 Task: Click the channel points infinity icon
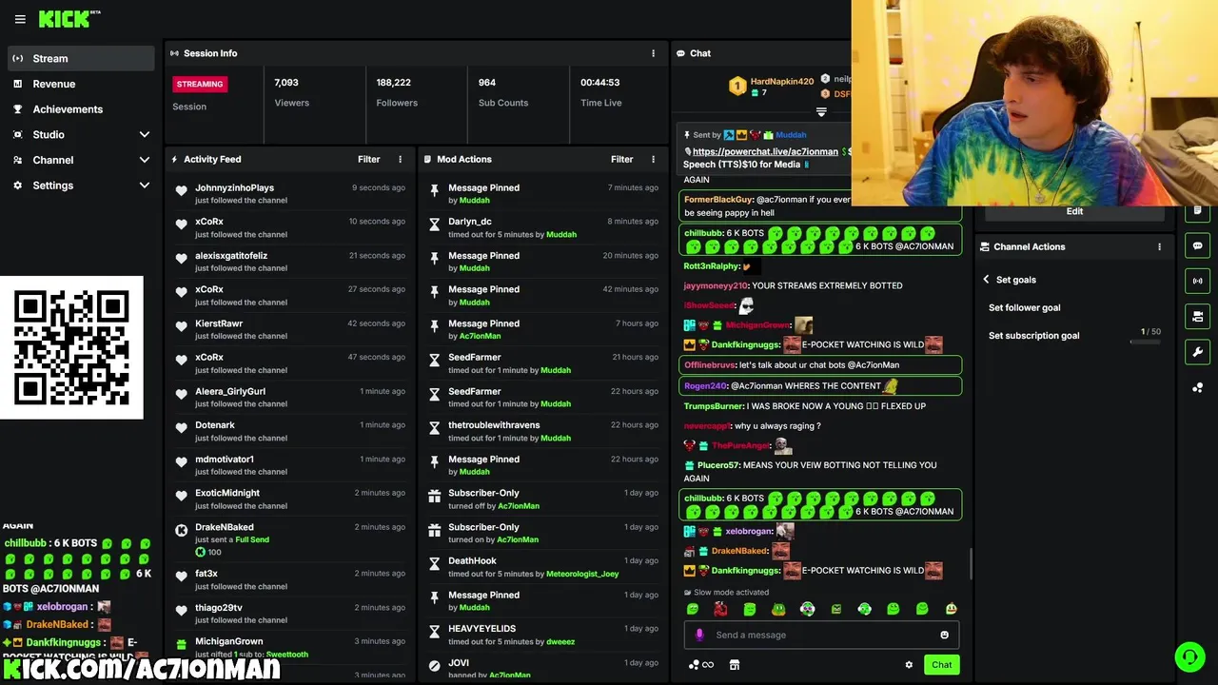click(x=701, y=665)
